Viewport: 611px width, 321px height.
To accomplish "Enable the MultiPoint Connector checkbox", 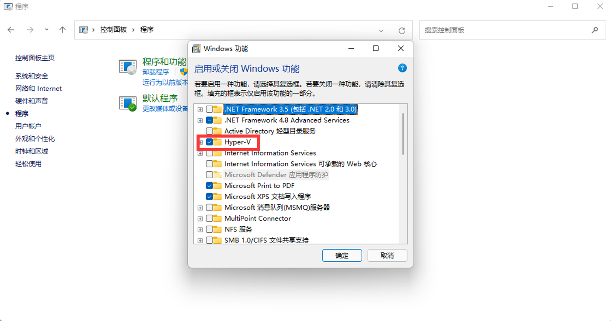I will (210, 218).
